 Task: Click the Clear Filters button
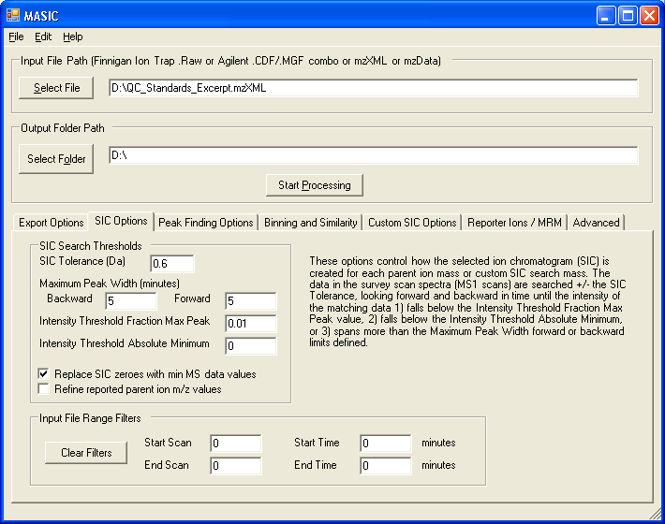point(86,453)
